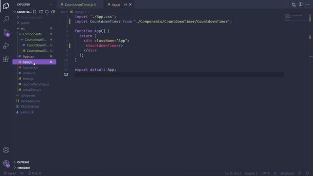Open the Explorer view in the activity bar
Image resolution: width=313 pixels, height=176 pixels.
(6, 6)
